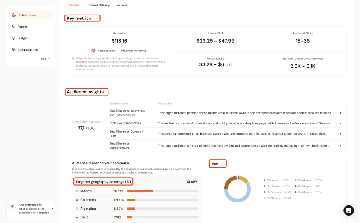Image resolution: width=360 pixels, height=223 pixels.
Task: Click the Campaign info icon
Action: (x=14, y=50)
